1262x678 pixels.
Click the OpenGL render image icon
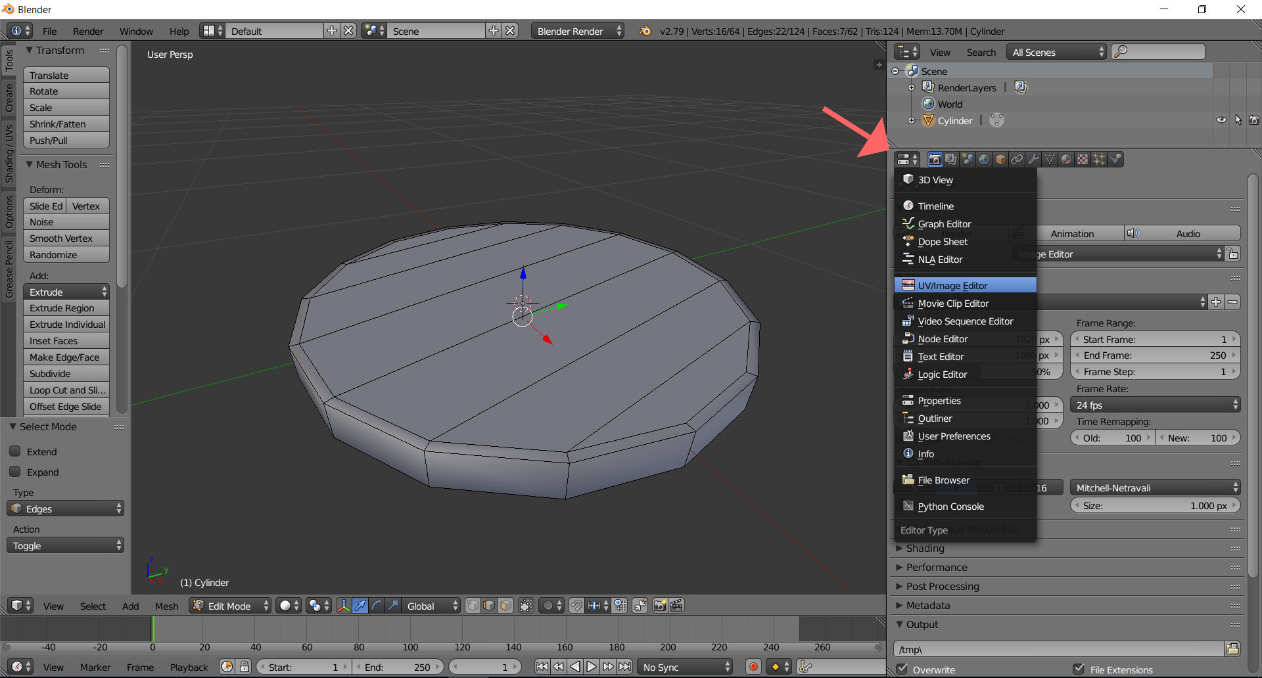660,606
